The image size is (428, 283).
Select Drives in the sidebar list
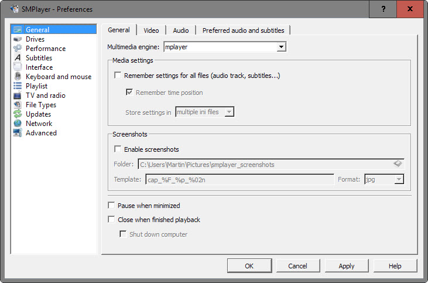point(35,39)
